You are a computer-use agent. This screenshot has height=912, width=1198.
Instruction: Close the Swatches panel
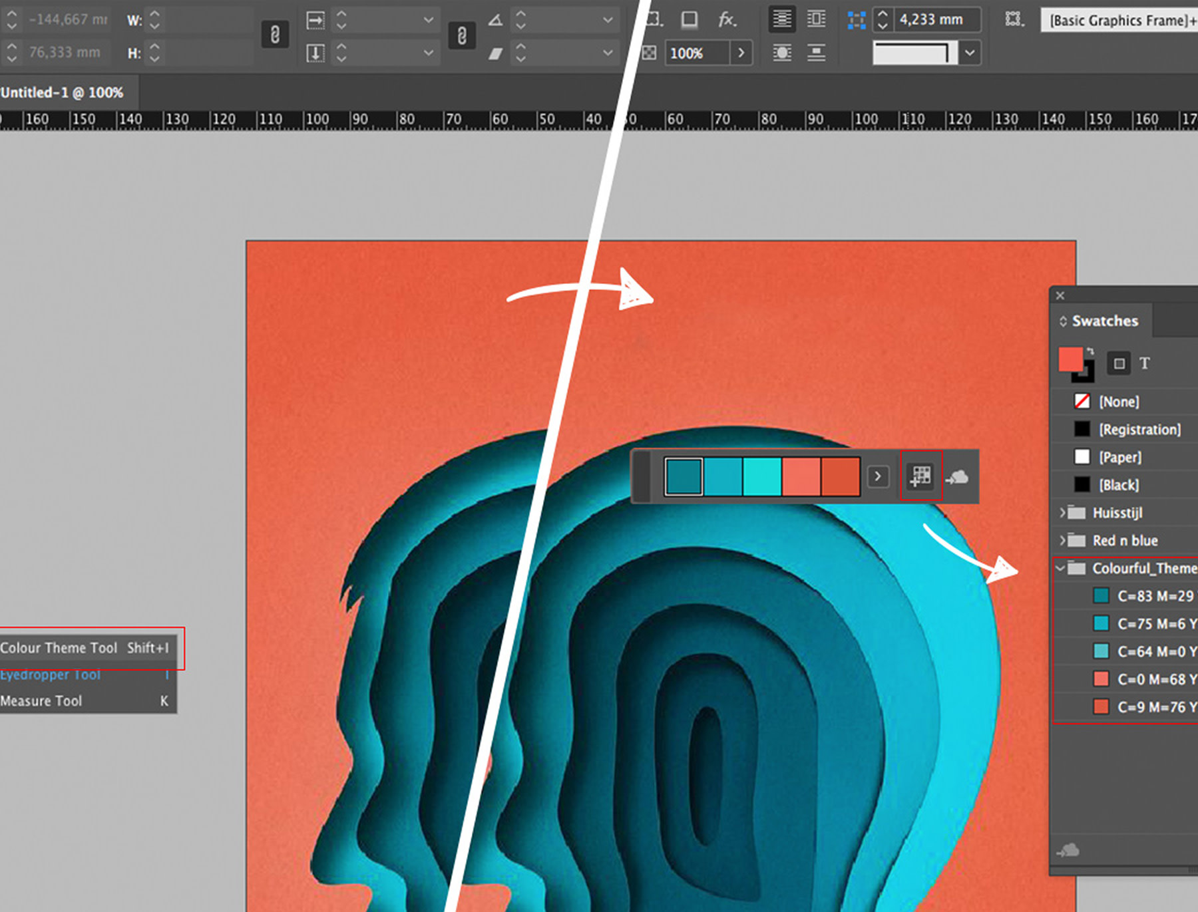(x=1060, y=295)
